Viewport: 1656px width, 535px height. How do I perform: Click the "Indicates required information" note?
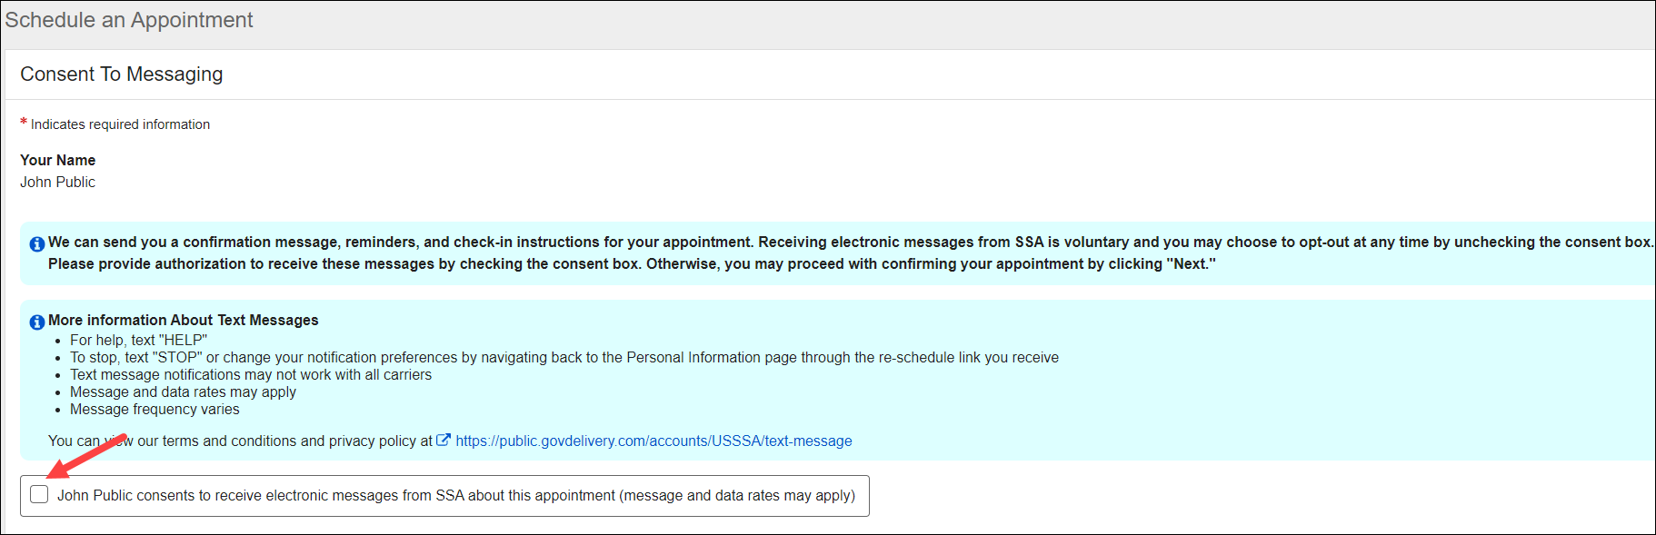(120, 124)
